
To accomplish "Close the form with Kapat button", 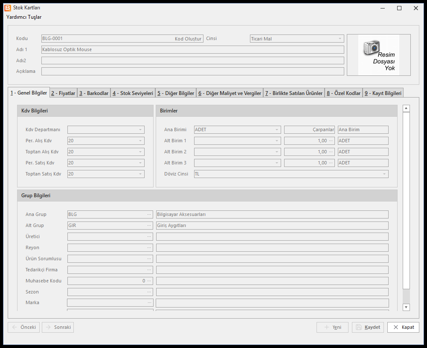I will coord(403,327).
